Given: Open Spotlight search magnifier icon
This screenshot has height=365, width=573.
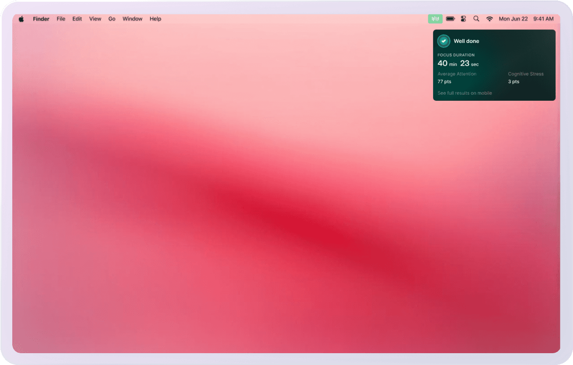Looking at the screenshot, I should tap(476, 19).
